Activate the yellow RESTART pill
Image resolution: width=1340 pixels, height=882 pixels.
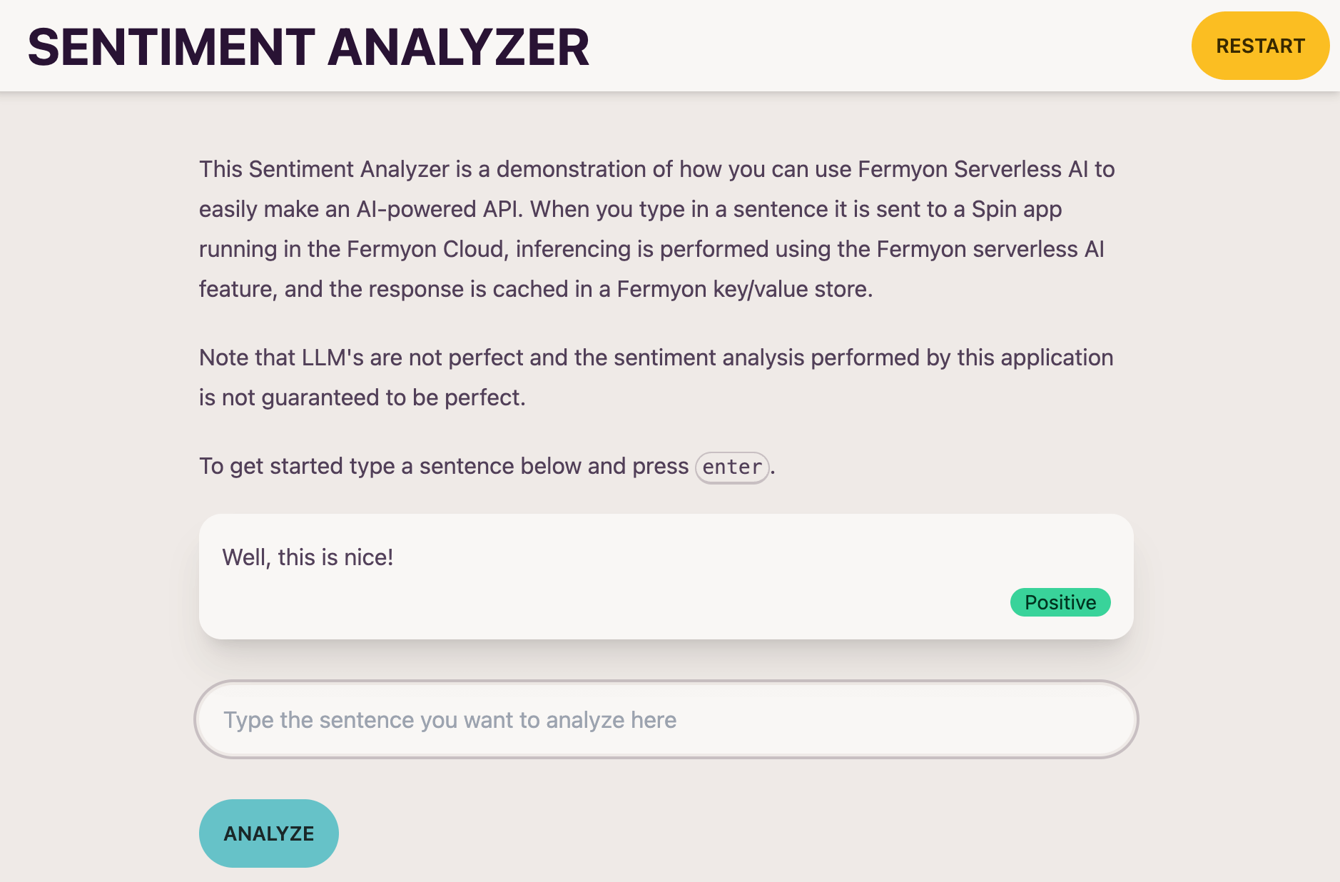(x=1260, y=45)
